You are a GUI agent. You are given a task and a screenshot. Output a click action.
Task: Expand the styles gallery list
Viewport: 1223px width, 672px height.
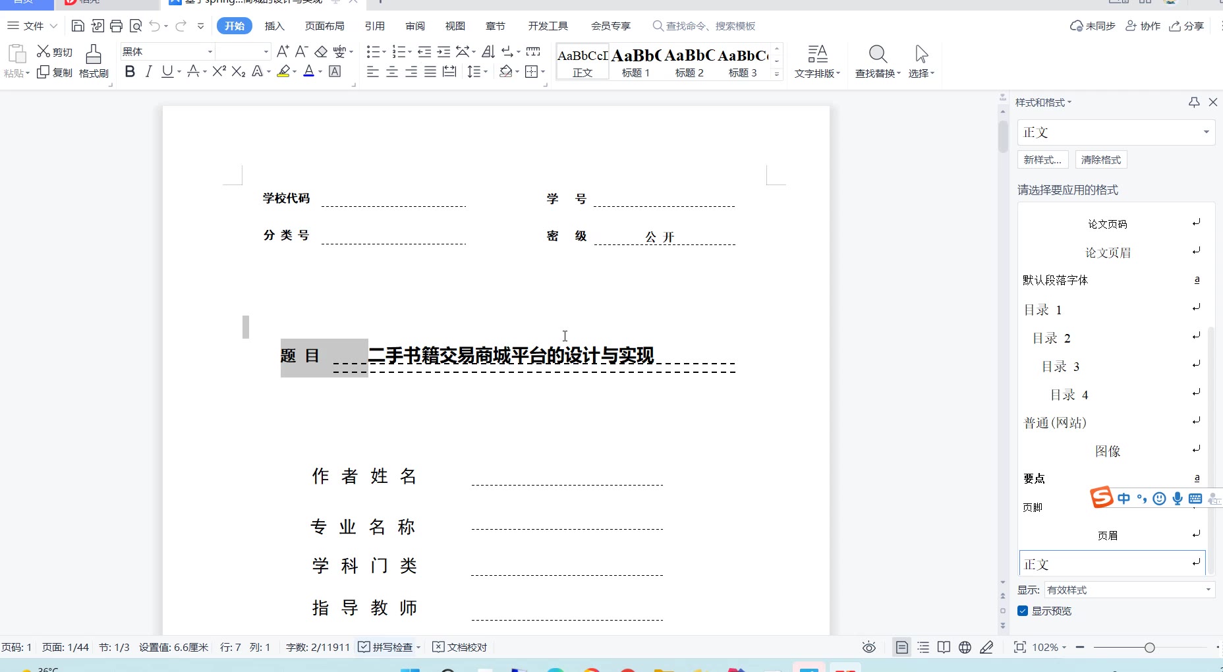tap(777, 74)
